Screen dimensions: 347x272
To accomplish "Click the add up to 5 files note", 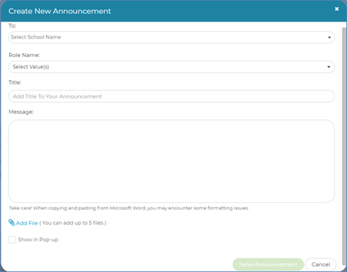I will pyautogui.click(x=73, y=223).
